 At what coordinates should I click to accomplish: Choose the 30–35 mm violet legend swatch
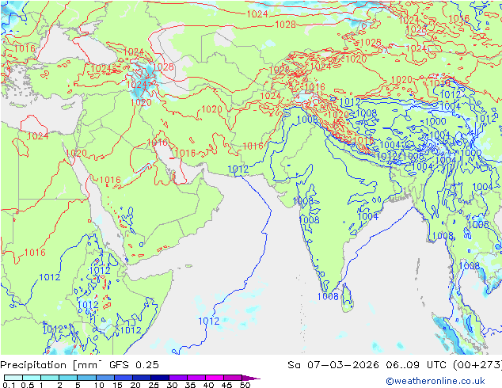coord(177,378)
